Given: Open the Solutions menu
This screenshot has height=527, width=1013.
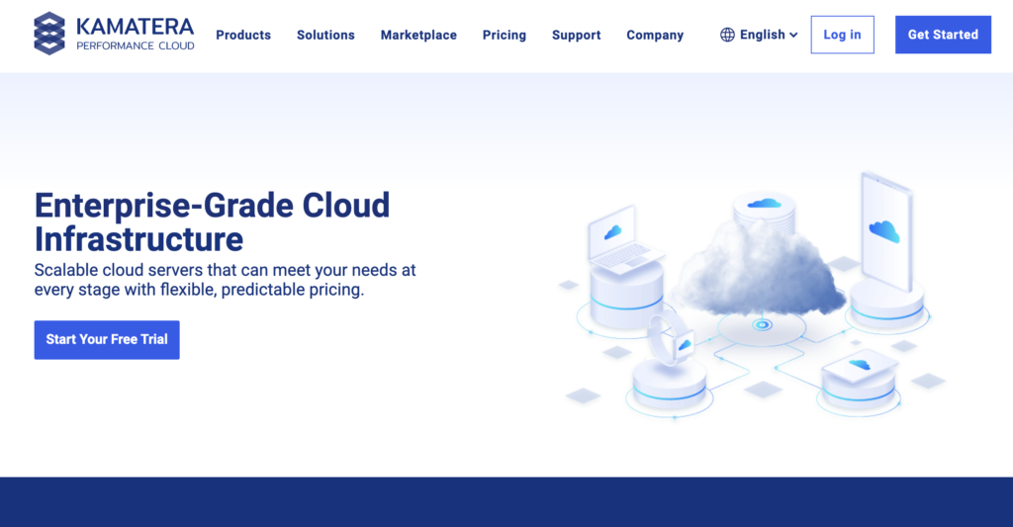Looking at the screenshot, I should click(x=325, y=35).
